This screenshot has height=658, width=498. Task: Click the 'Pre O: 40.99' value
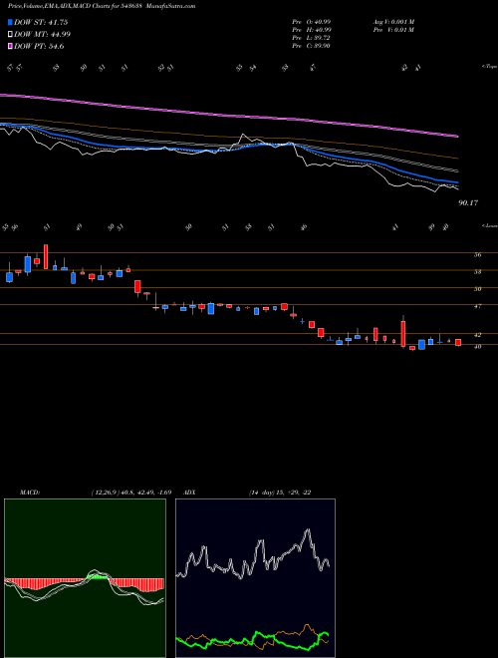(312, 22)
